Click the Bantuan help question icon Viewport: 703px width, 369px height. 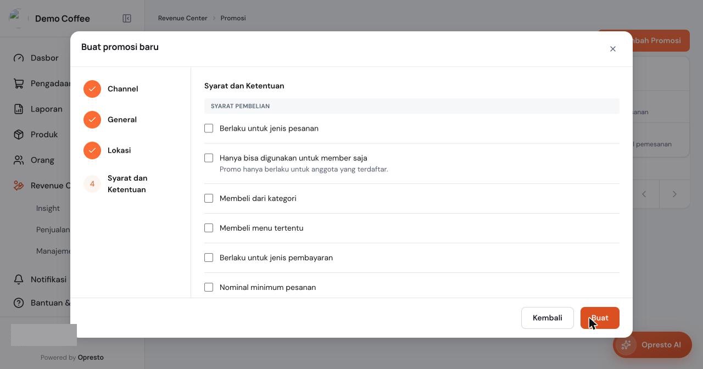click(19, 303)
